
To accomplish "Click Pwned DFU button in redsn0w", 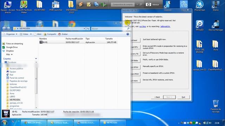I will click(136, 47).
